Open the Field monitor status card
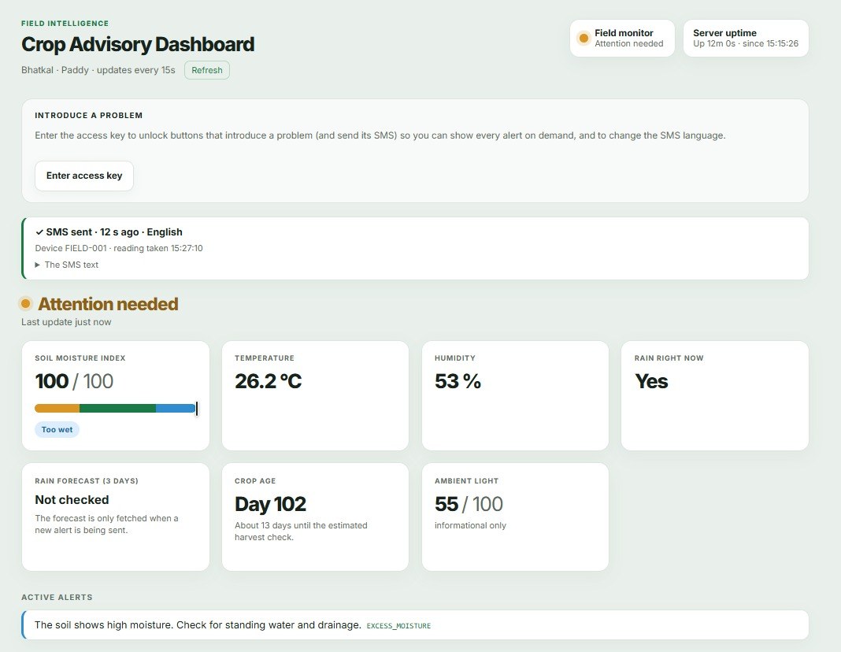The height and width of the screenshot is (652, 841). 622,38
